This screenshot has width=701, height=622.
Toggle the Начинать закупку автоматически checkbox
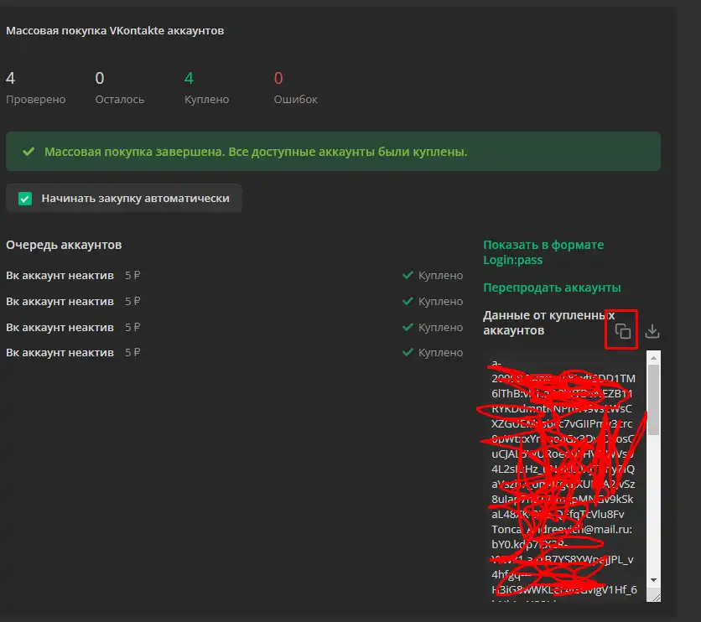pyautogui.click(x=25, y=199)
